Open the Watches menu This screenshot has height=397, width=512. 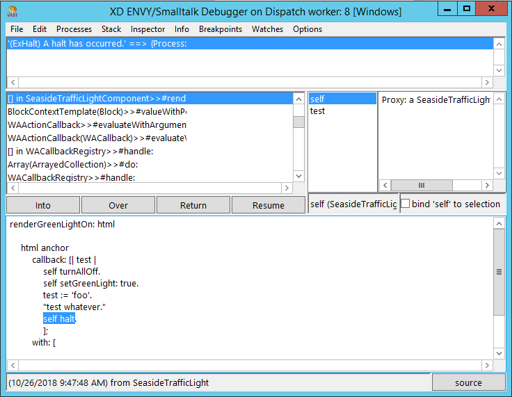tap(267, 29)
